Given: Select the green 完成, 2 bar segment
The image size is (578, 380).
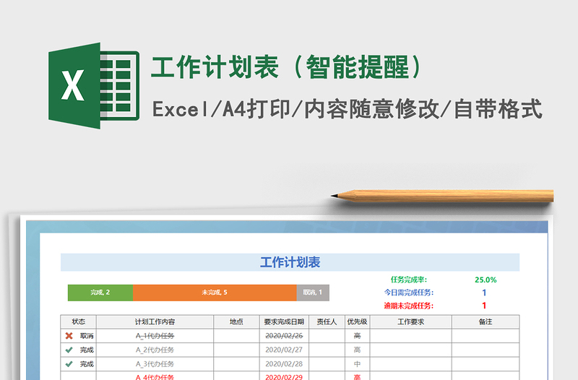Looking at the screenshot, I should [100, 293].
